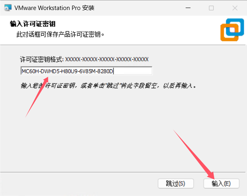Click the disabled maximize window button
The height and width of the screenshot is (196, 247).
[x=211, y=8]
